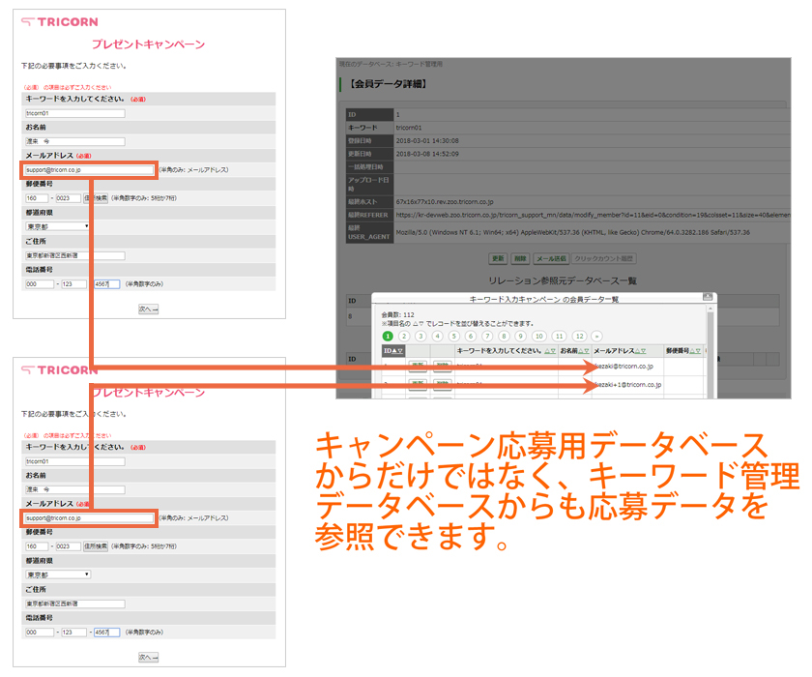Open 都道府県 dropdown on the lower form
Viewport: 812px width, 677px height.
58,574
